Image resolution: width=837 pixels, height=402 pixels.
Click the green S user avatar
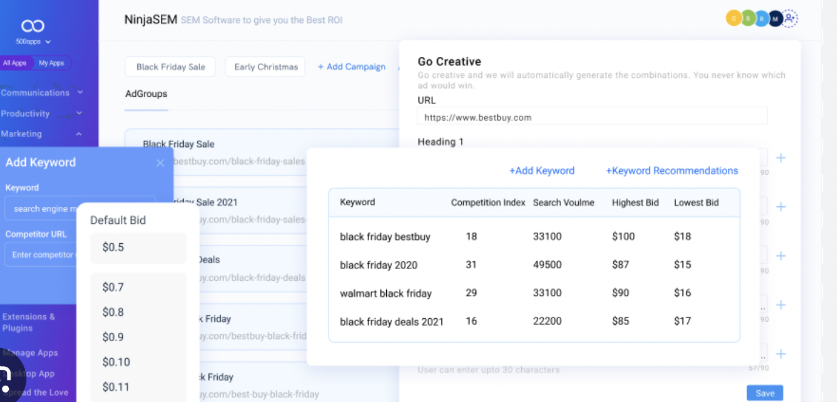click(748, 19)
